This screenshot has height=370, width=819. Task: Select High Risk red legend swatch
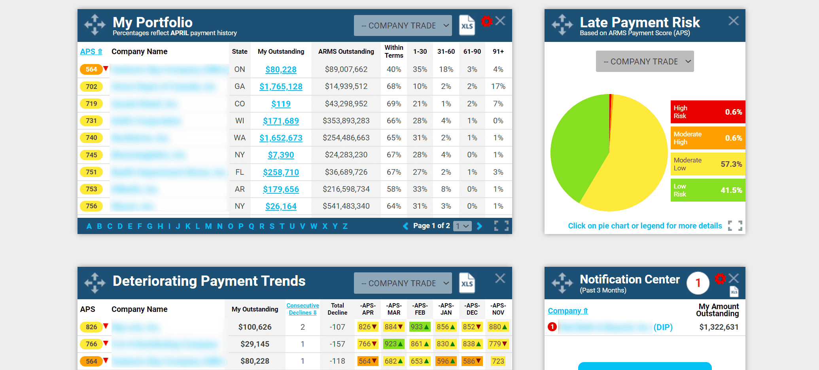[x=707, y=112]
